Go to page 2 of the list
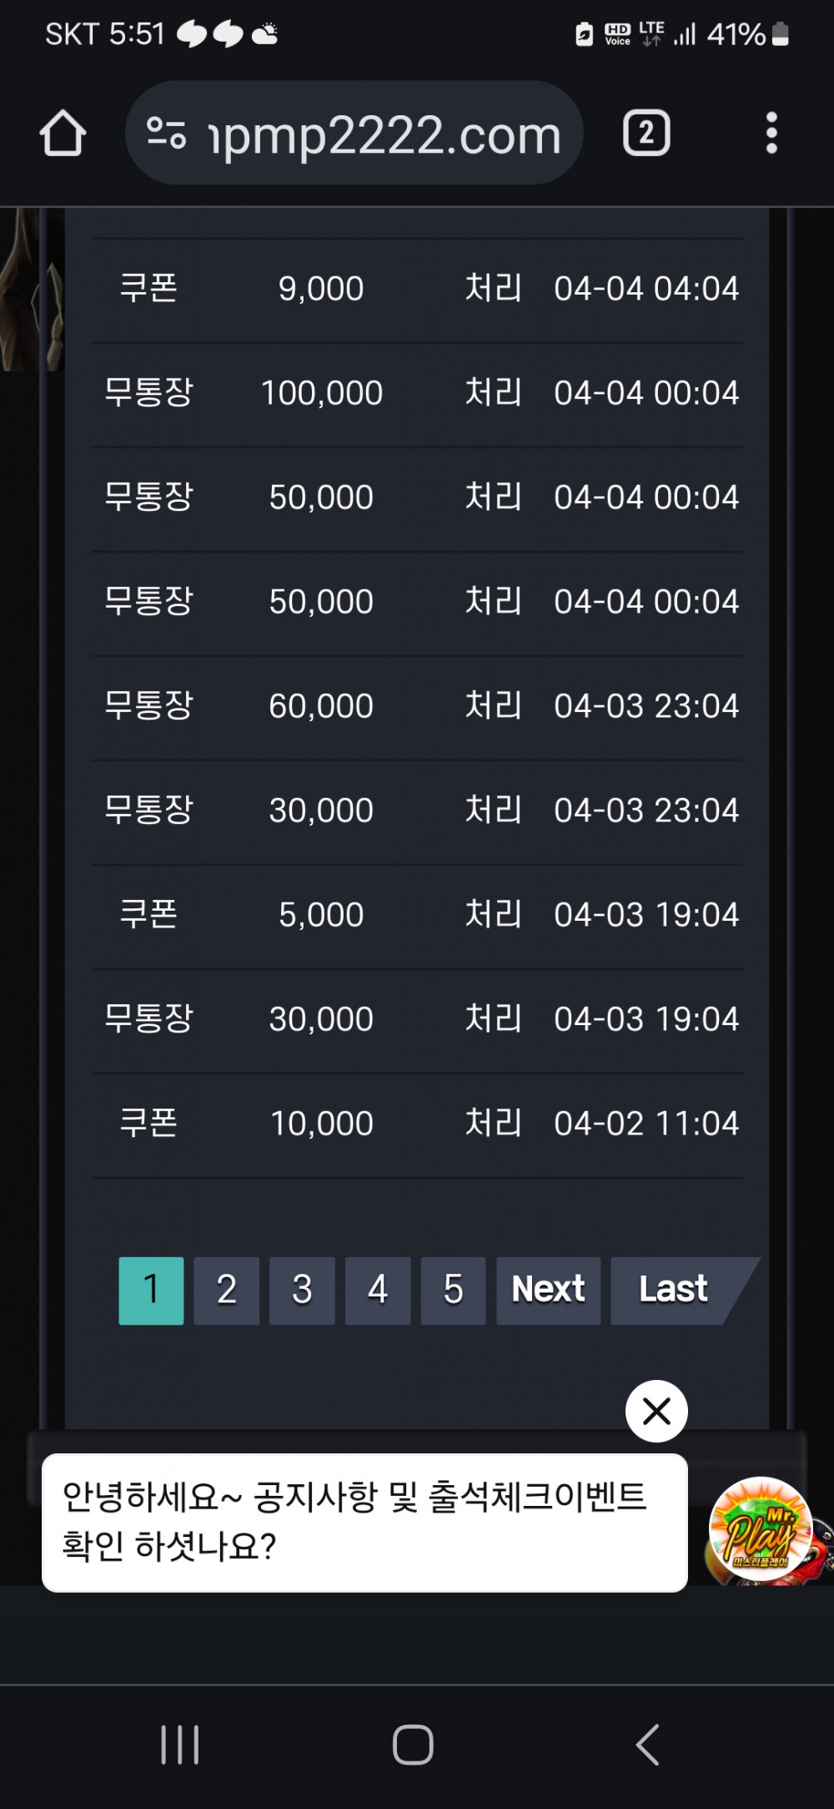This screenshot has height=1809, width=834. 226,1291
